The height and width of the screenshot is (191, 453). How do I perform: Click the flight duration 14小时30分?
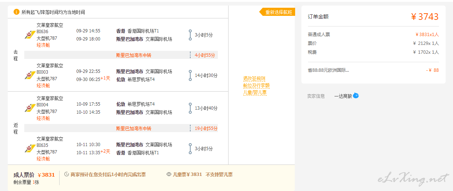pyautogui.click(x=206, y=75)
